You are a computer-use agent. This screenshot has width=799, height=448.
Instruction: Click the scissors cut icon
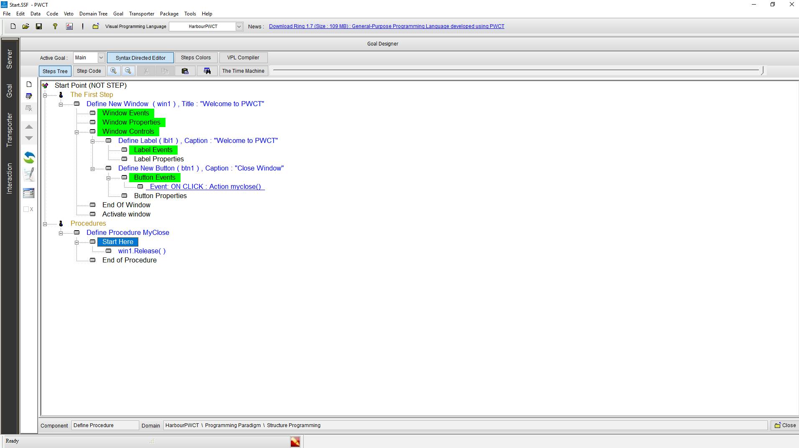click(146, 71)
